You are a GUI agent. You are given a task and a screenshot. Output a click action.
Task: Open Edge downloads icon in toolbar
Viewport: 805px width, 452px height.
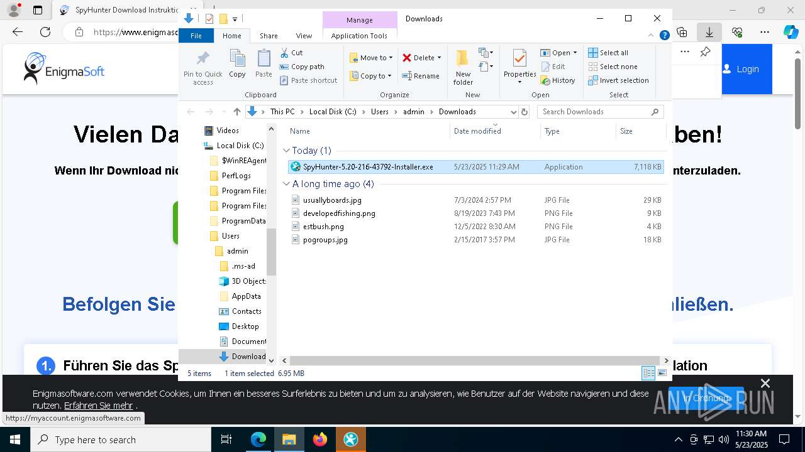point(709,32)
